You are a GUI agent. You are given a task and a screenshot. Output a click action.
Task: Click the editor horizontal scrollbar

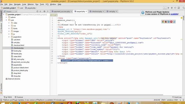pos(110,95)
